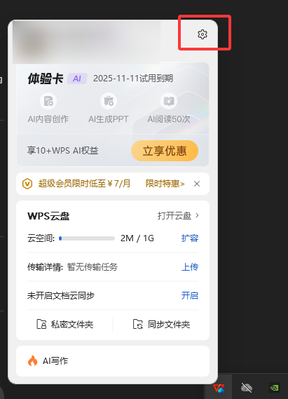This screenshot has height=399, width=288.
Task: Open the 限时特惠 link
Action: [165, 184]
